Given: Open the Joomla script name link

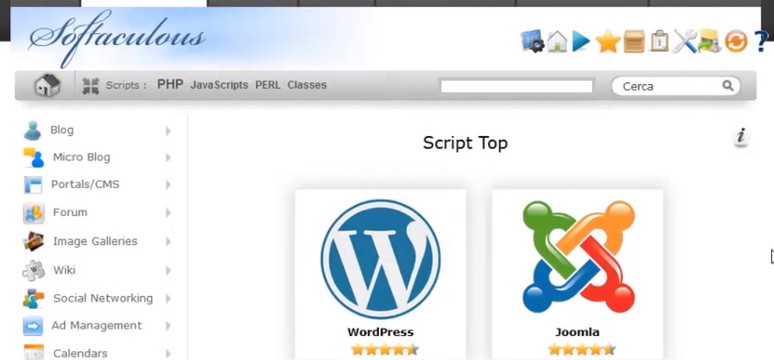Looking at the screenshot, I should tap(577, 332).
